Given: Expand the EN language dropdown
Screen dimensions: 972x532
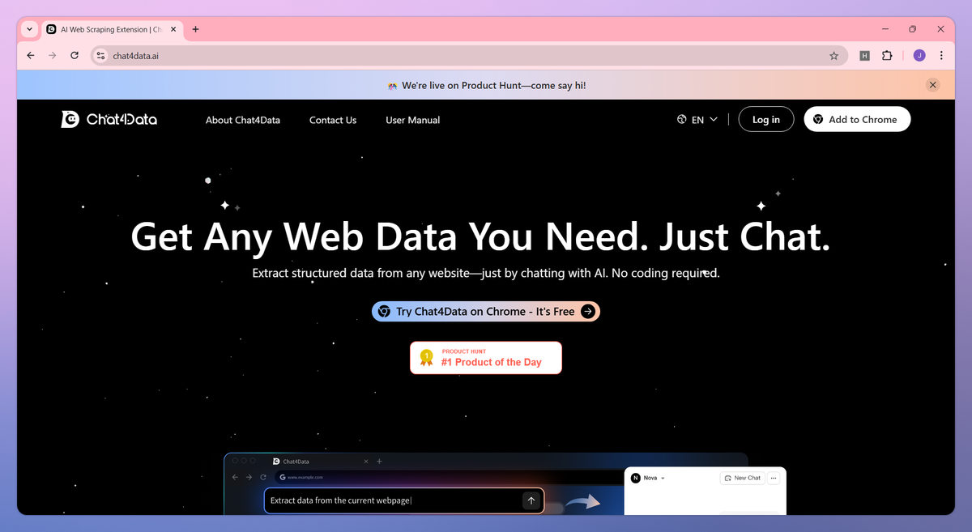Looking at the screenshot, I should click(697, 120).
